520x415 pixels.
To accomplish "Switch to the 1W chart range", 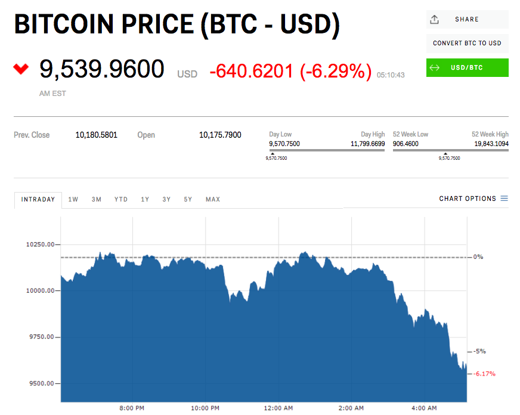I will [73, 200].
